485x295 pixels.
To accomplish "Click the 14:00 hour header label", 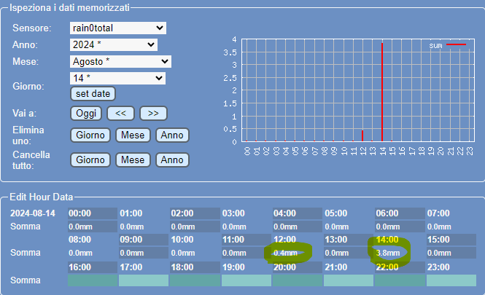I will click(x=387, y=240).
